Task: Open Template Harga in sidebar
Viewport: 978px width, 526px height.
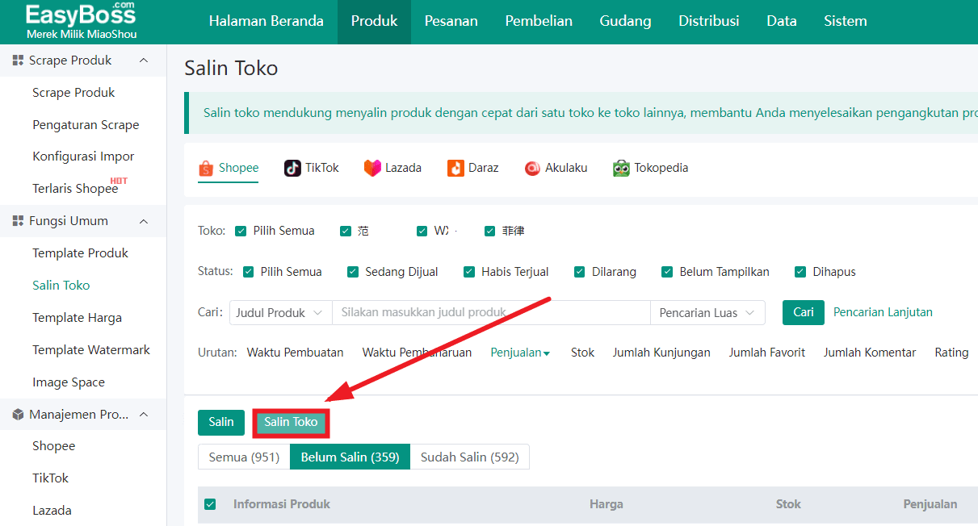Action: pos(77,318)
